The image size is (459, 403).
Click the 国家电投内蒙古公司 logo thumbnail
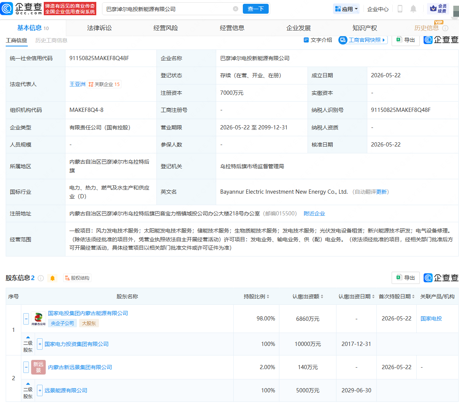pos(38,319)
